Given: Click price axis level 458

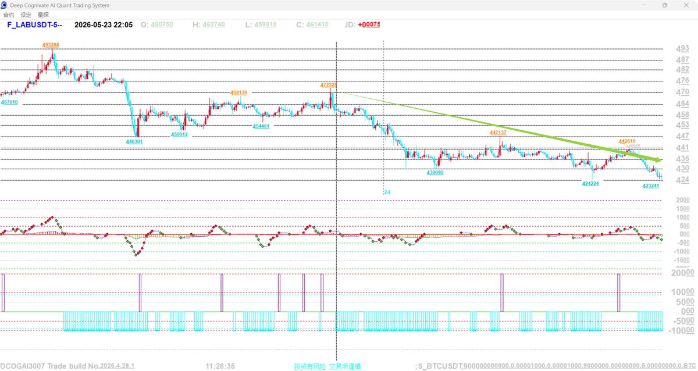Looking at the screenshot, I should pos(682,115).
